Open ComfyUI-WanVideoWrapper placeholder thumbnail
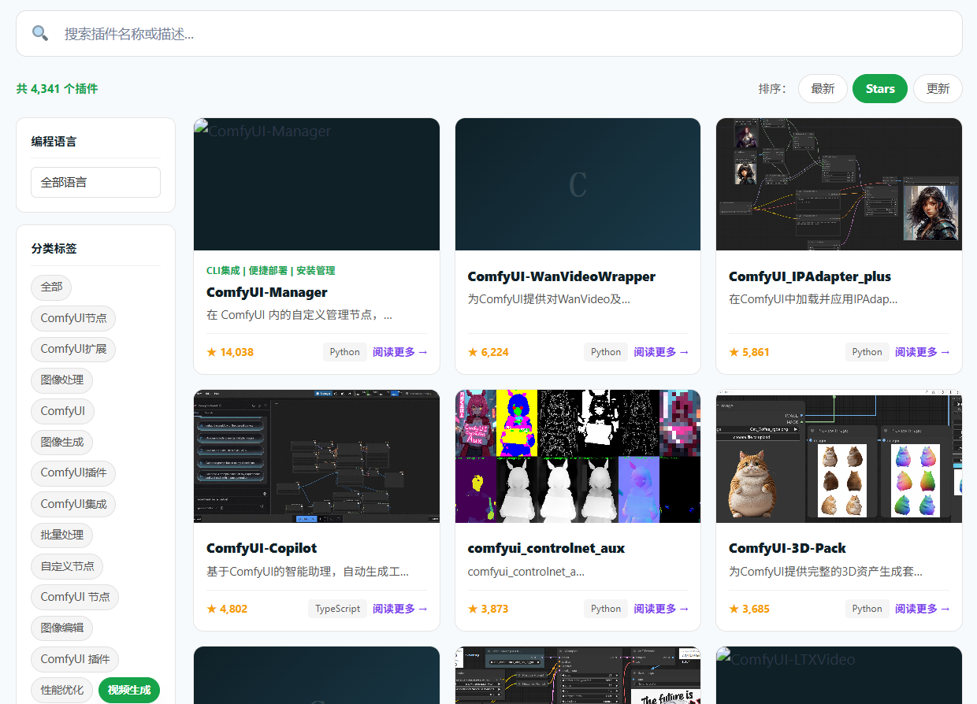Viewport: 977px width, 704px height. point(578,184)
